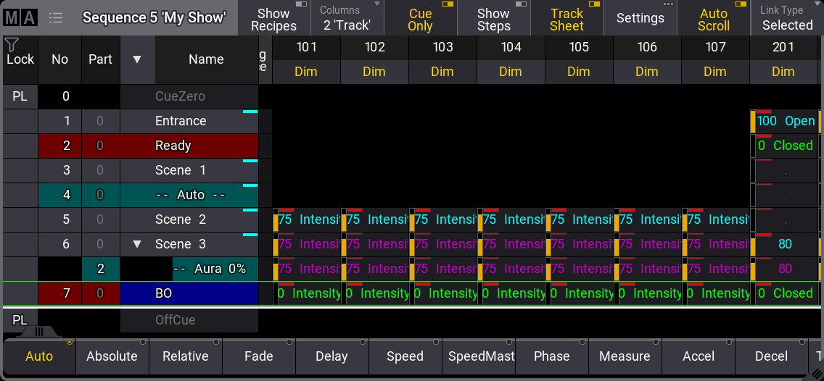Click the resize grip in bottom-right corner

pyautogui.click(x=816, y=374)
